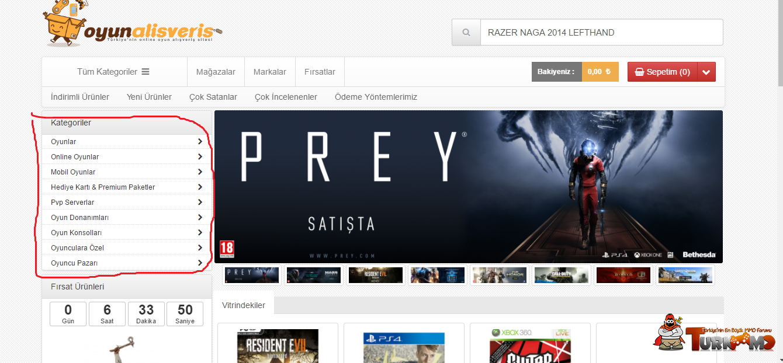Select the Resident Evil slider thumbnail

tap(376, 275)
